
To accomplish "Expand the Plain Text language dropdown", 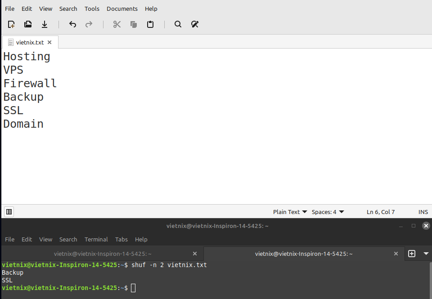I will coord(290,212).
